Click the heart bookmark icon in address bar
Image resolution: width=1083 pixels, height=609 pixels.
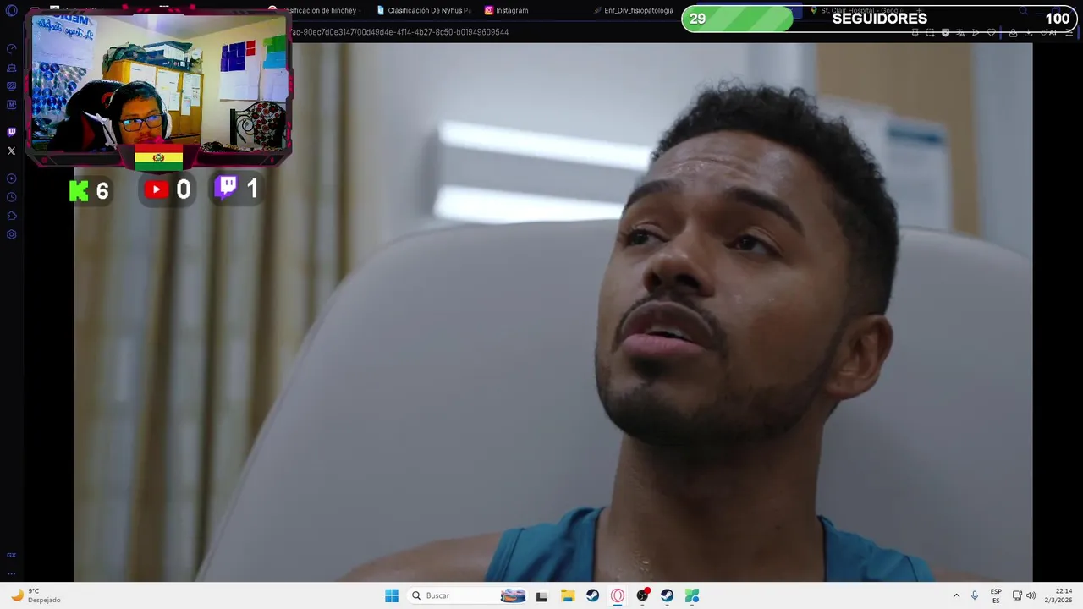pos(991,33)
